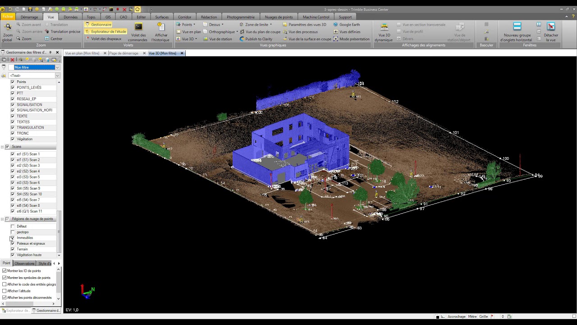Switch to the Démarrage ribbon tab
Screen dimensions: 577x325
click(29, 17)
